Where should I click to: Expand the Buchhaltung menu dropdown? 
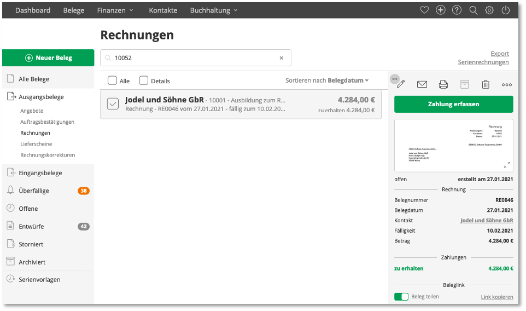(214, 10)
